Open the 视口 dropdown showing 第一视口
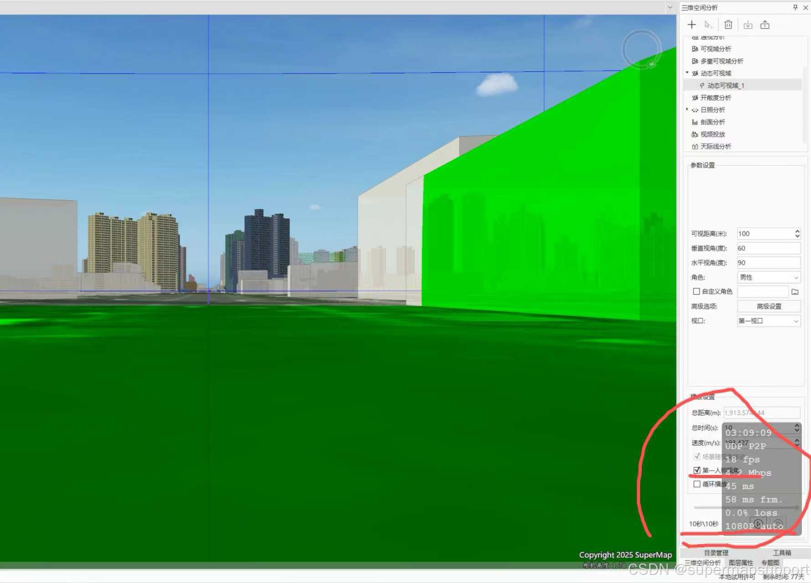This screenshot has width=811, height=583. 769,321
